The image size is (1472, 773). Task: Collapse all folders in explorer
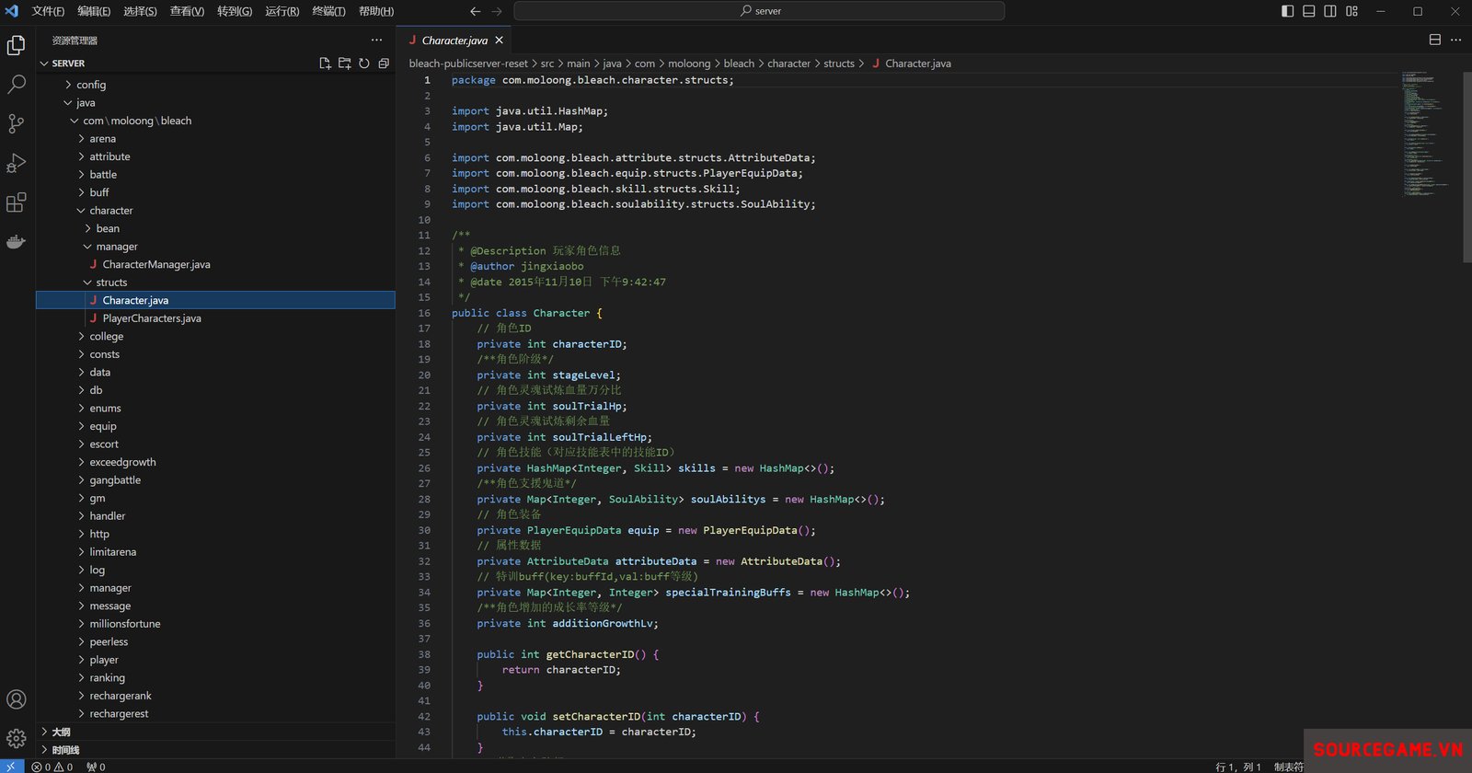(384, 63)
